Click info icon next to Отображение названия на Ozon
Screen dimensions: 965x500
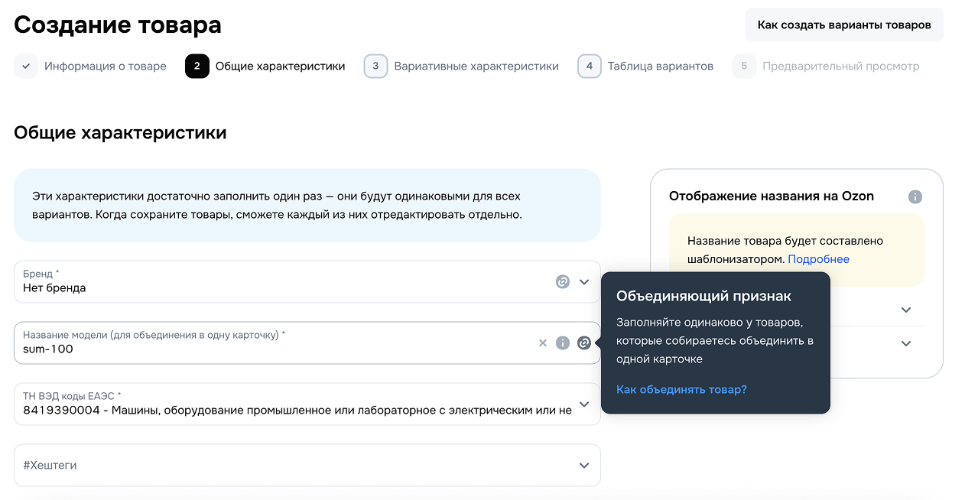pyautogui.click(x=915, y=196)
